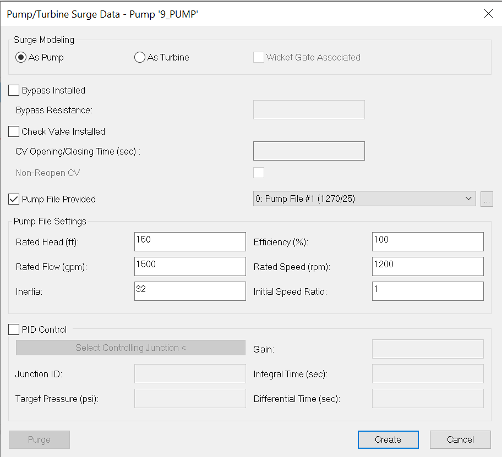Enable the Bypass Installed checkbox

coord(14,90)
